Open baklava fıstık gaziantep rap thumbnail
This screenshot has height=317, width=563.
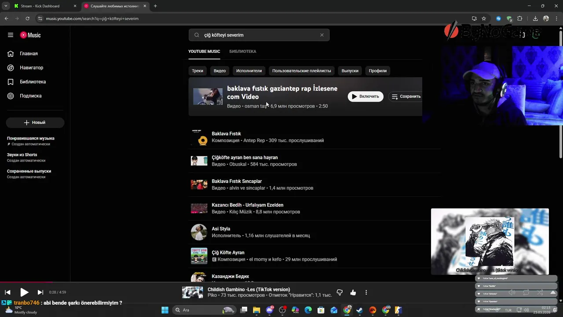pos(208,96)
